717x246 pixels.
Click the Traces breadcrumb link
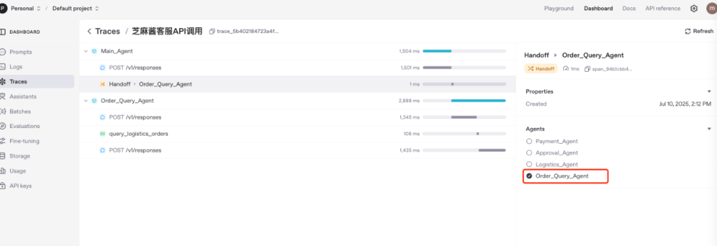tap(108, 31)
